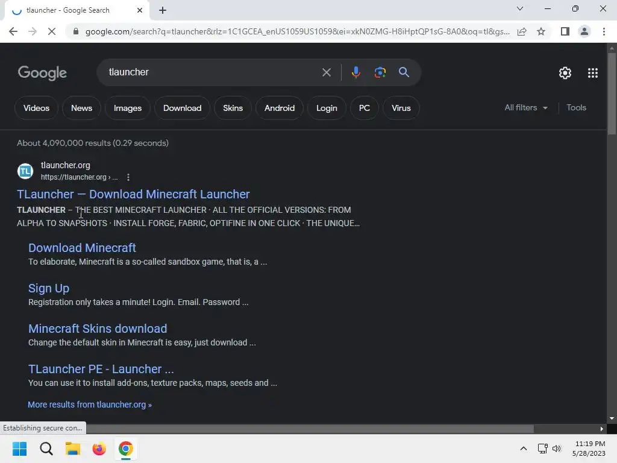Screen dimensions: 617x463
Task: Filter results by Images
Action: (128, 108)
